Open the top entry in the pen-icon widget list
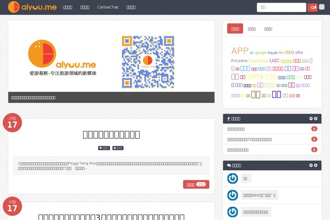330x220 pixels. [x=236, y=129]
